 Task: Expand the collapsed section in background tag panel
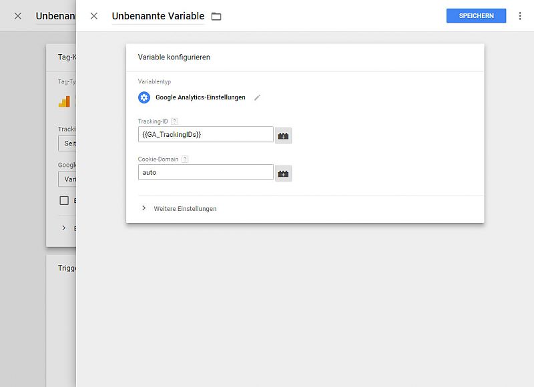coord(63,228)
